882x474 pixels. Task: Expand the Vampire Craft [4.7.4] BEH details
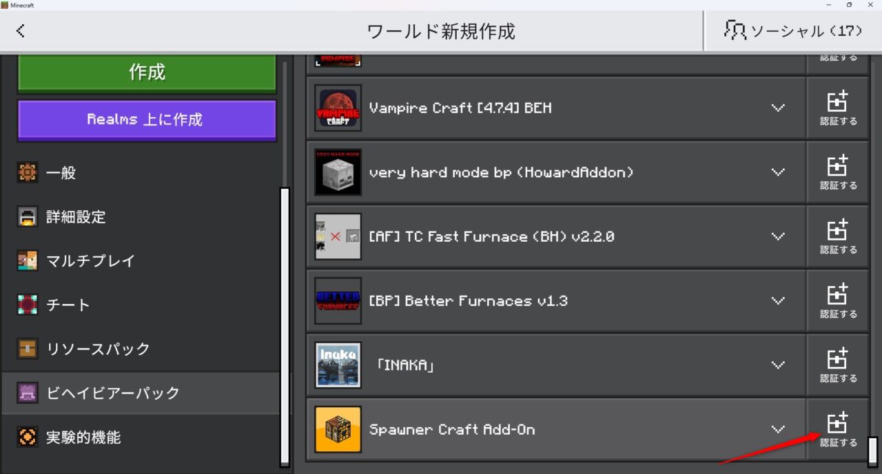pos(778,108)
